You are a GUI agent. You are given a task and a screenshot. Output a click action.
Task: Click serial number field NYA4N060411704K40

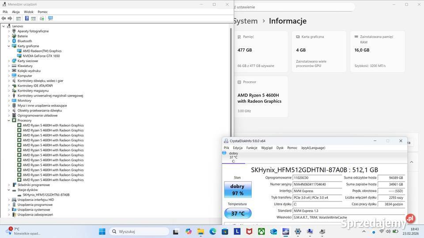318,184
